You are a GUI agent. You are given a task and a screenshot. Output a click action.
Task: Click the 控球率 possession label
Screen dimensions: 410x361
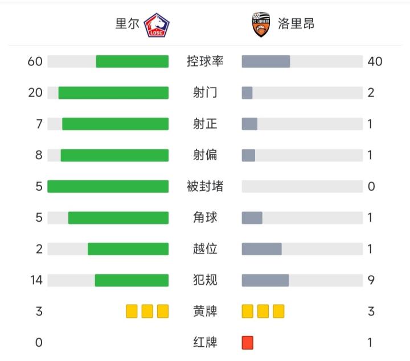205,61
